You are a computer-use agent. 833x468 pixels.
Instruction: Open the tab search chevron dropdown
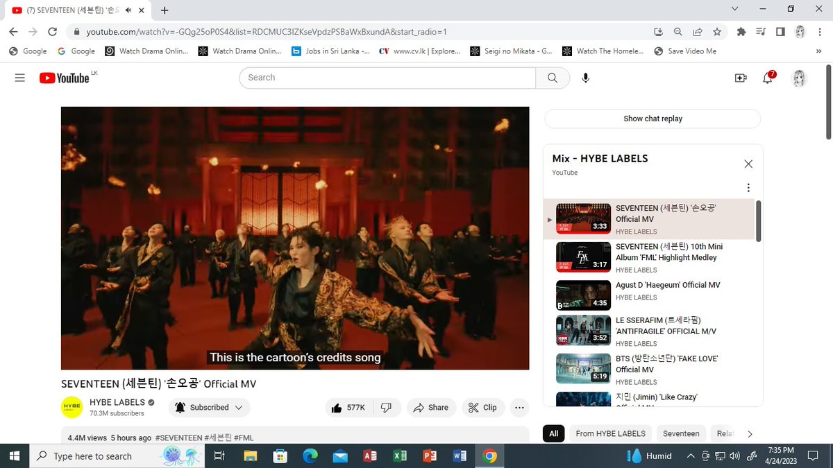pos(735,8)
